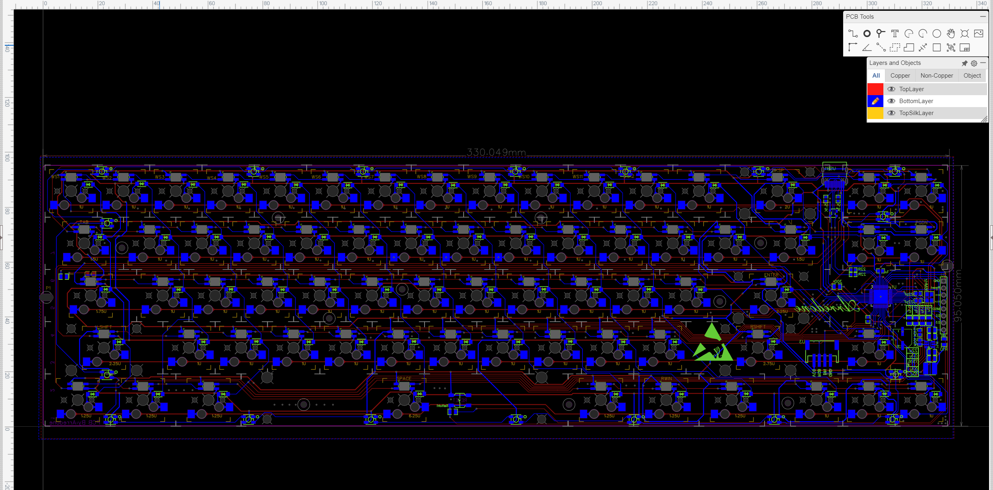Screen dimensions: 993x490
Task: Hide the TopSilkLayer with eye icon
Action: 891,113
